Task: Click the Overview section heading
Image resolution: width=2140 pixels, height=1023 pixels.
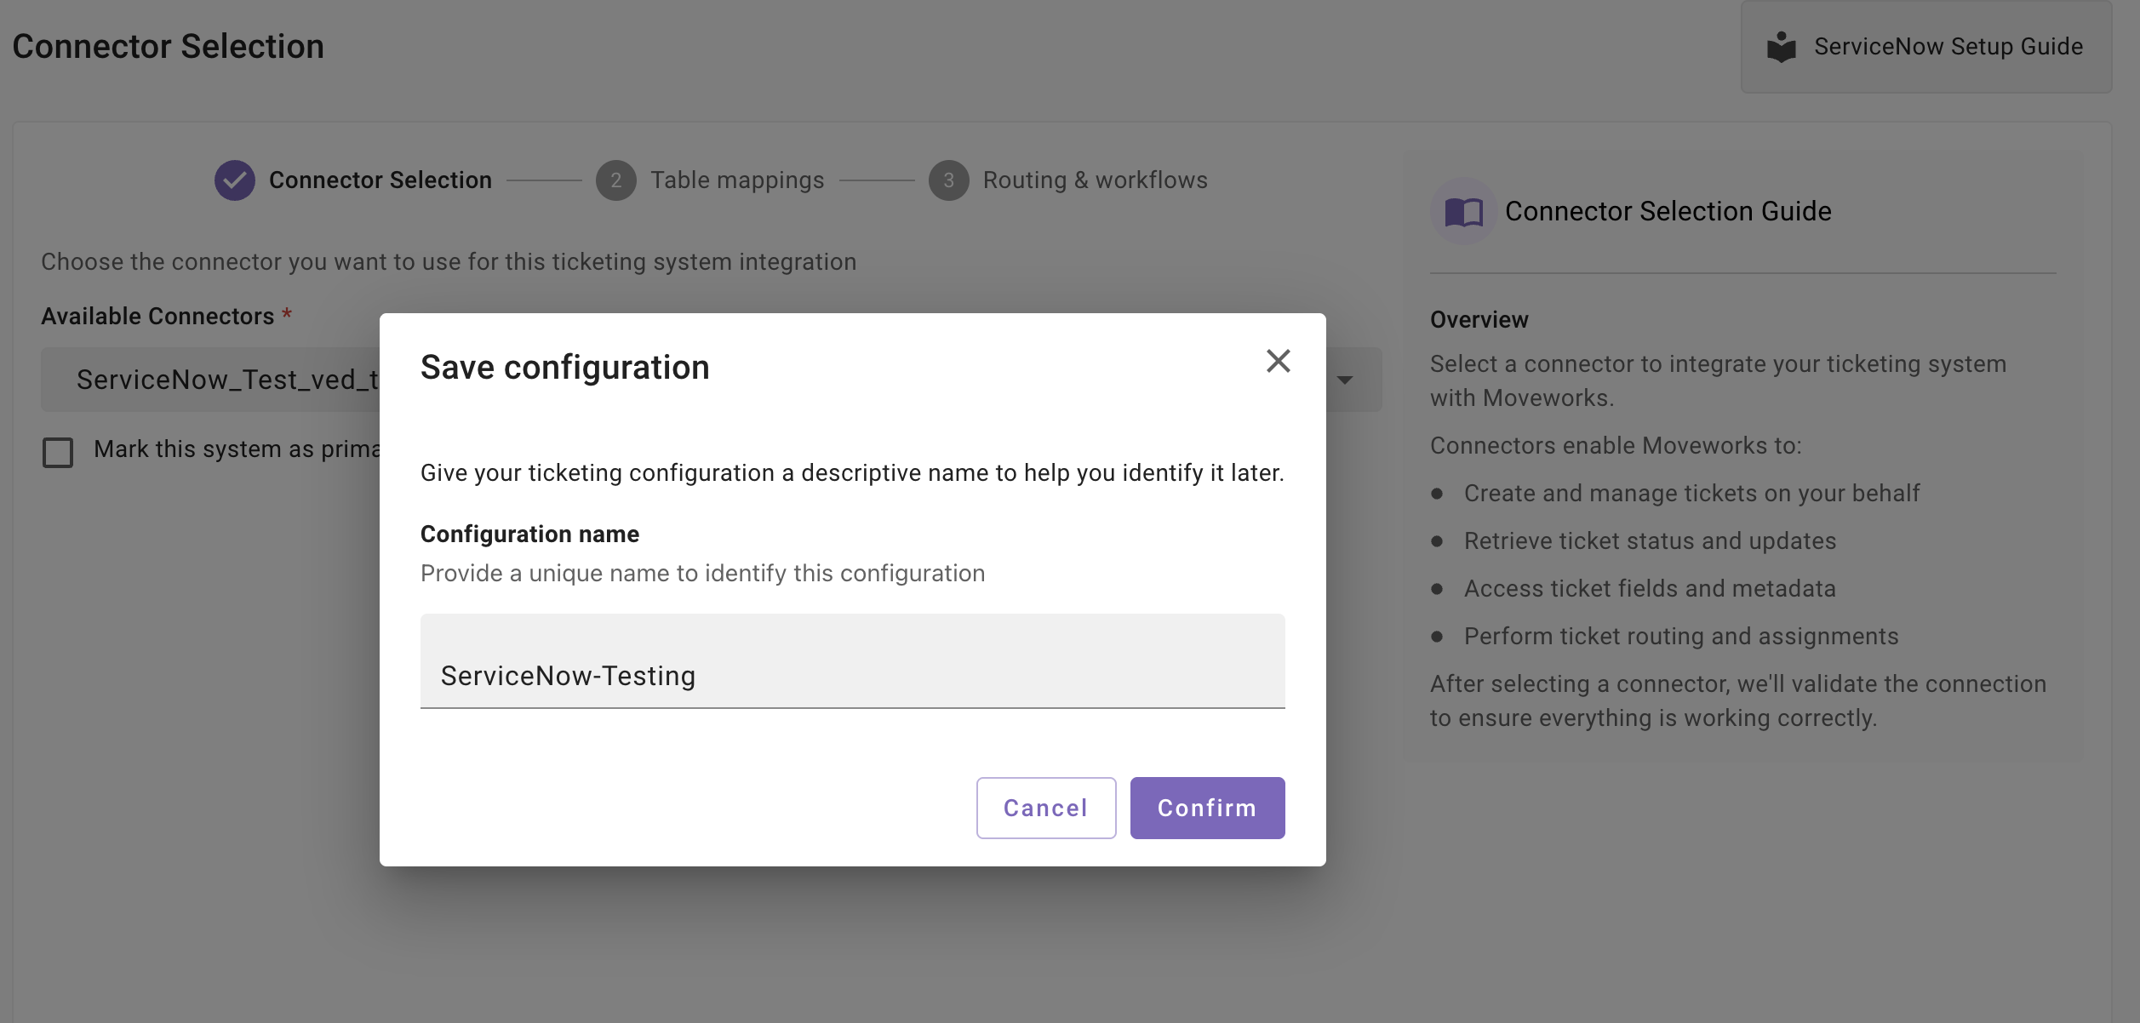Action: point(1479,320)
